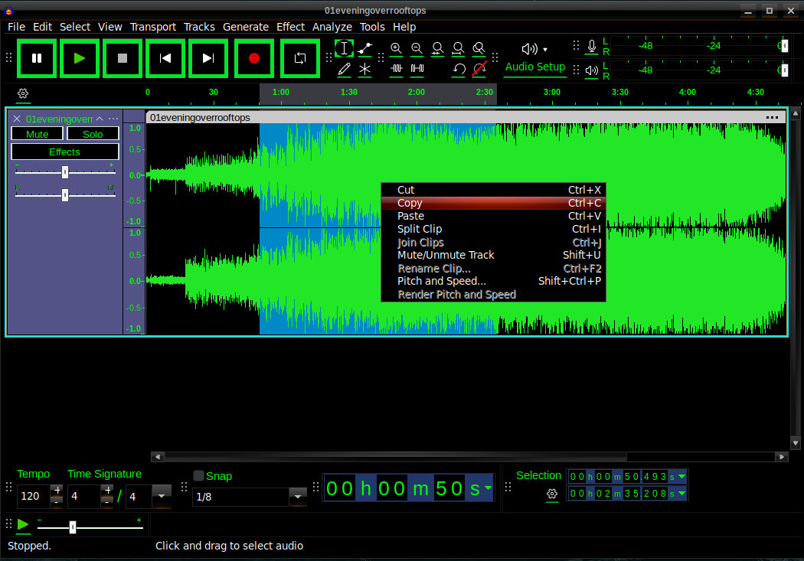The height and width of the screenshot is (561, 804).
Task: Fit project to width zoom icon
Action: point(458,49)
